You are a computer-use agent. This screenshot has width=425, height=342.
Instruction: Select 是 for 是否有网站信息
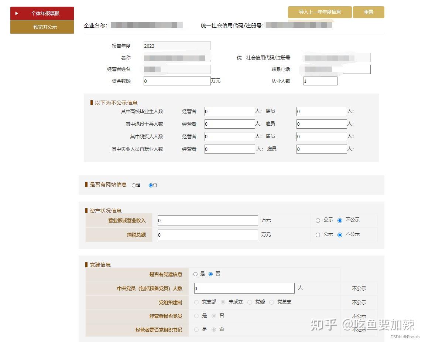[x=133, y=185]
